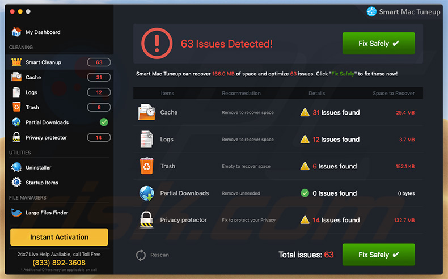Click warning triangle beside 6 Issues found
Viewport: 448px width, 279px height.
click(x=305, y=166)
